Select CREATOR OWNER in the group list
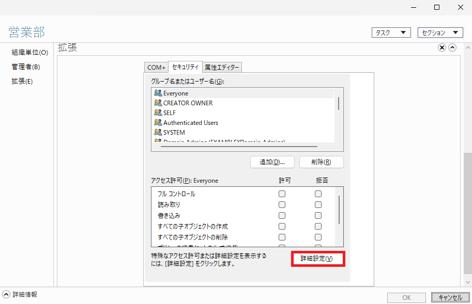 243,103
